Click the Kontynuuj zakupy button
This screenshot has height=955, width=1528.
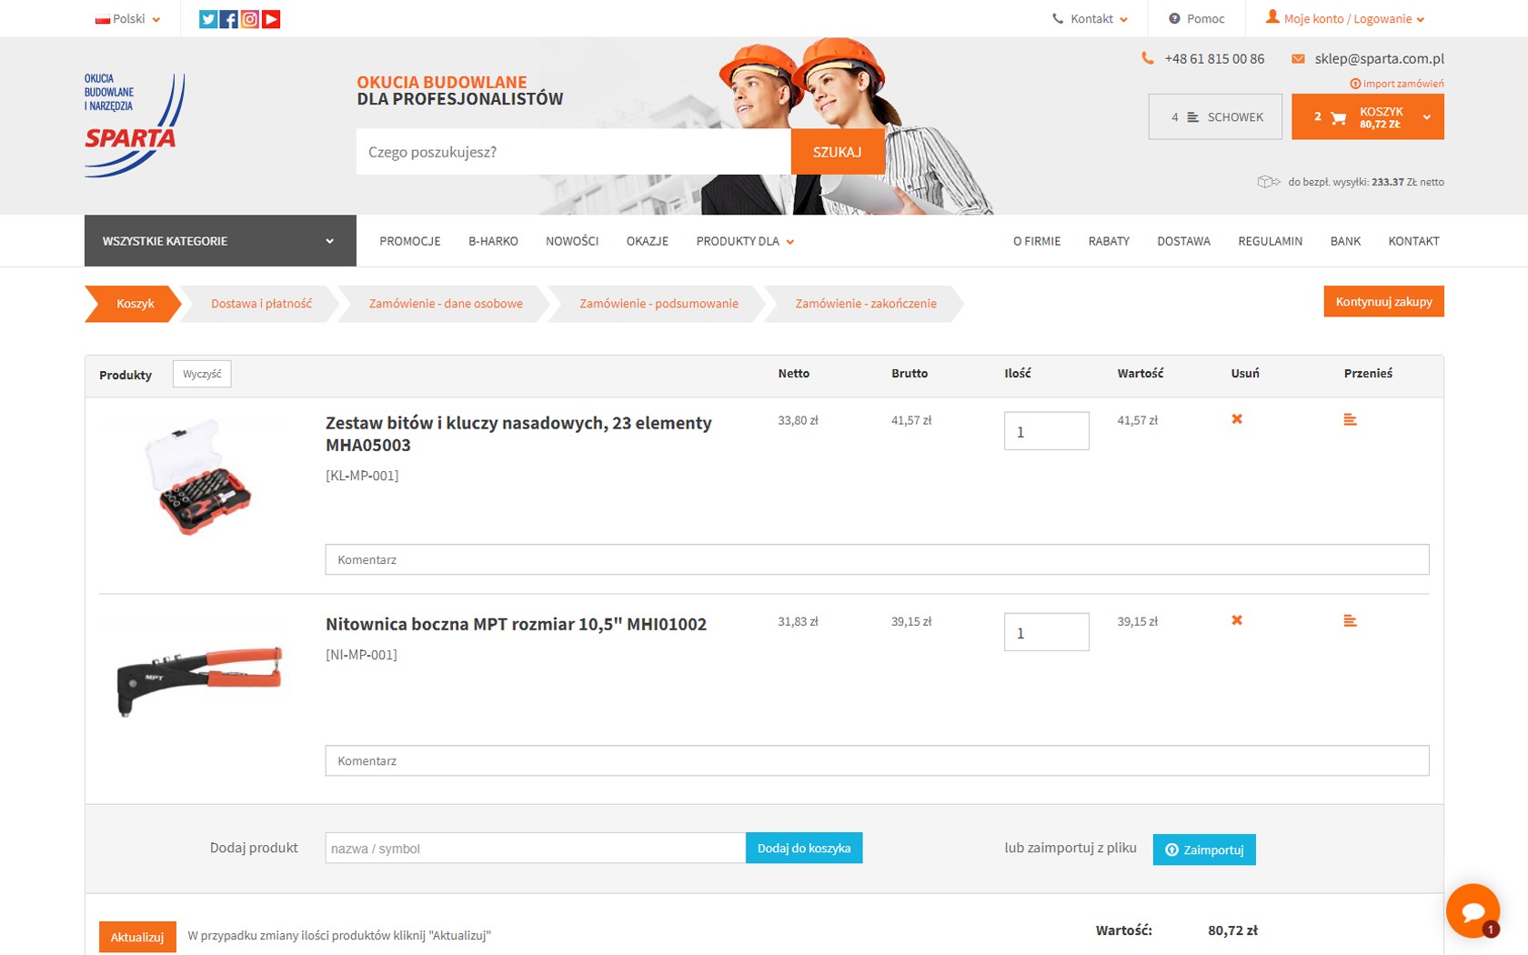pyautogui.click(x=1382, y=302)
